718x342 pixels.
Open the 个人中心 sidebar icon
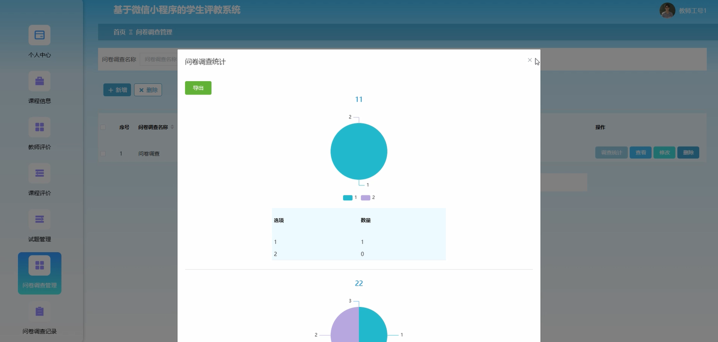point(39,35)
